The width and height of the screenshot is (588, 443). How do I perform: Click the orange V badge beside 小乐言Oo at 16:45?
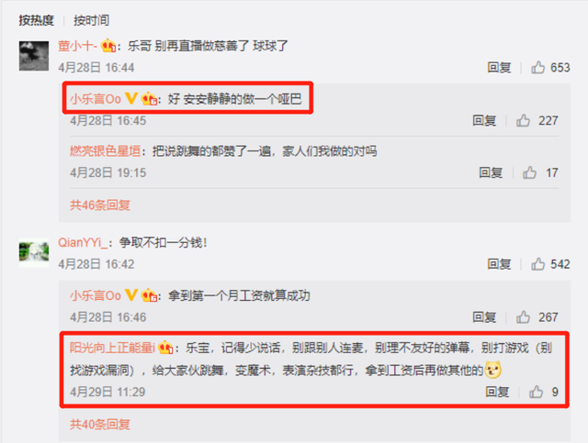tap(130, 98)
